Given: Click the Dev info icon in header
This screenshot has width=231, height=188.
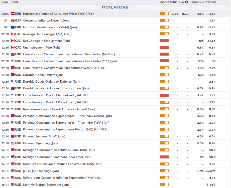Looking at the screenshot, I should 186,2.
